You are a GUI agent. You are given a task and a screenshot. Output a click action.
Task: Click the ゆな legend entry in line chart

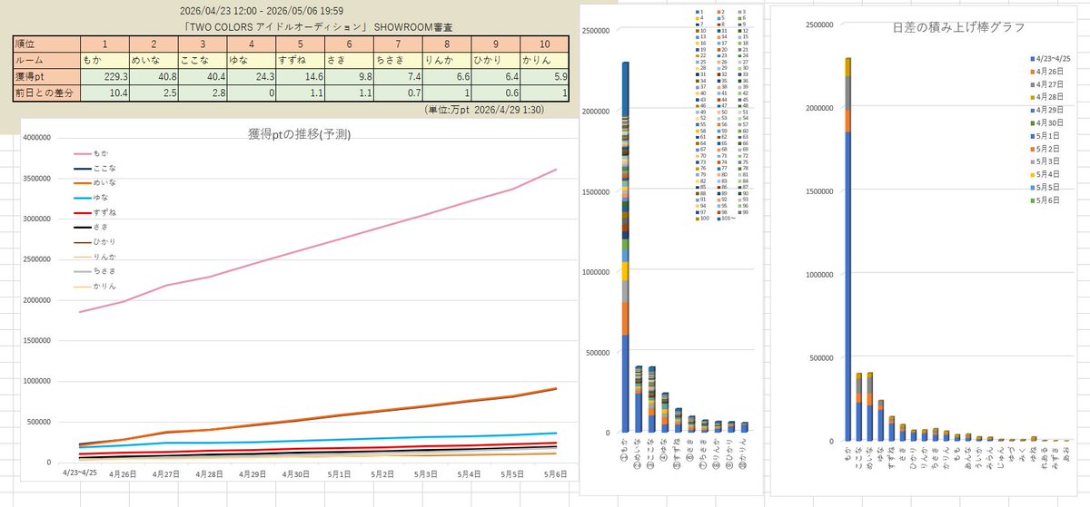(91, 199)
